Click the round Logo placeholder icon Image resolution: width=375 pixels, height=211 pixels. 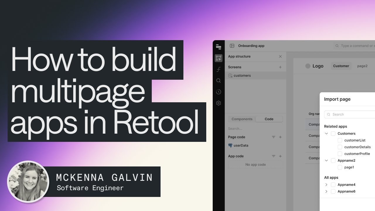click(x=308, y=66)
